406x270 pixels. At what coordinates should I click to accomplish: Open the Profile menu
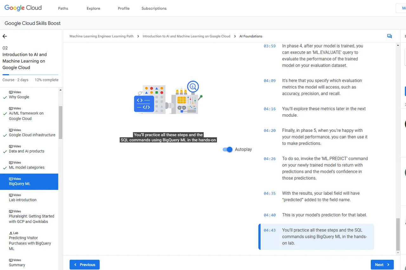(x=124, y=8)
